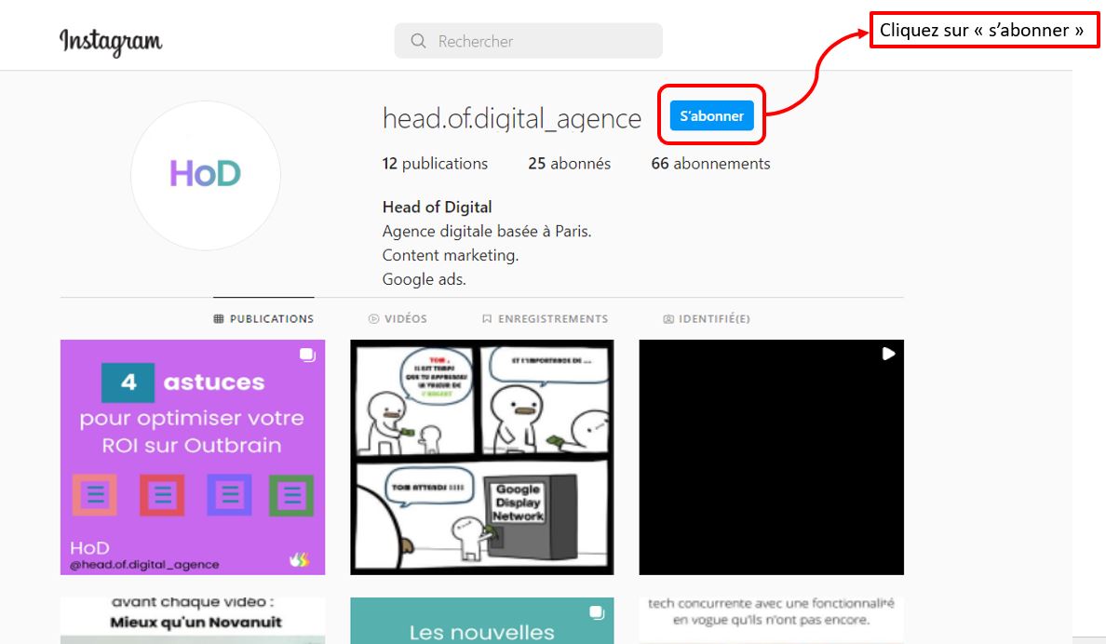Focus the Rechercher search field
The height and width of the screenshot is (644, 1106).
click(528, 41)
